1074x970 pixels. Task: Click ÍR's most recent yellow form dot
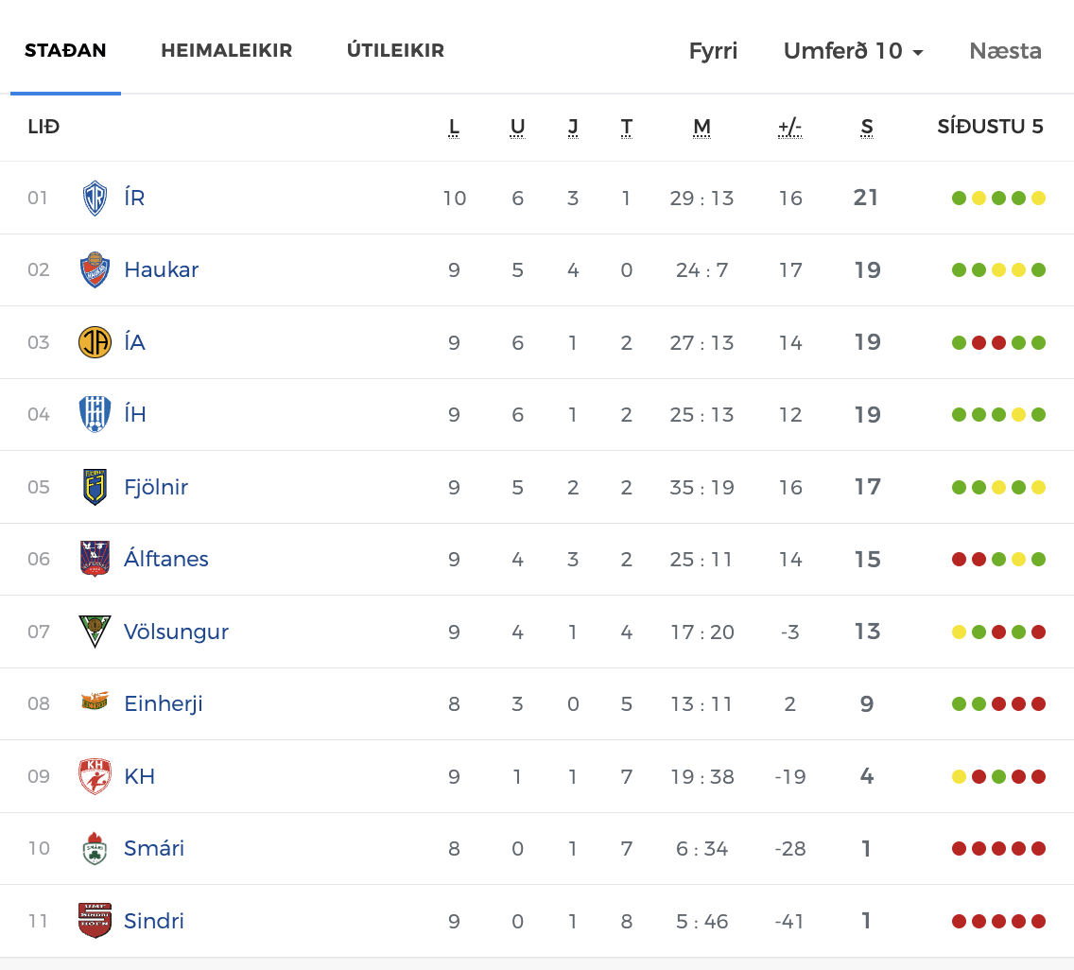point(1038,198)
